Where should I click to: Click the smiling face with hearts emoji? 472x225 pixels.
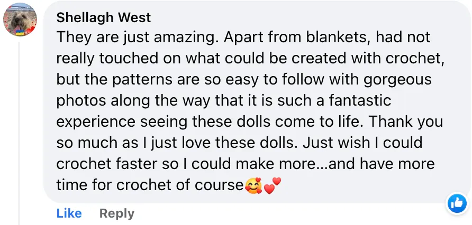point(253,185)
